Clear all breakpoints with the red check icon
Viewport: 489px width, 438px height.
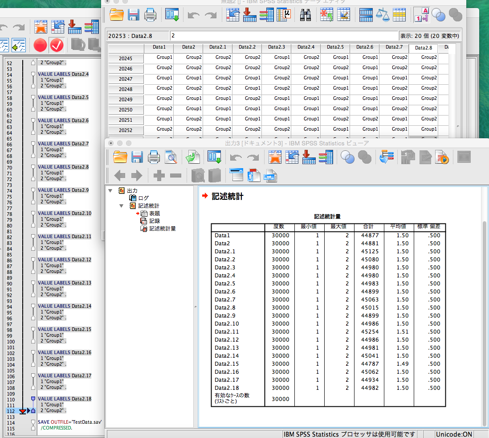pyautogui.click(x=57, y=45)
